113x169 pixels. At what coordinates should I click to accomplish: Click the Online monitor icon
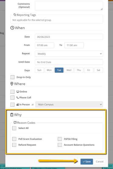[x=18, y=92]
